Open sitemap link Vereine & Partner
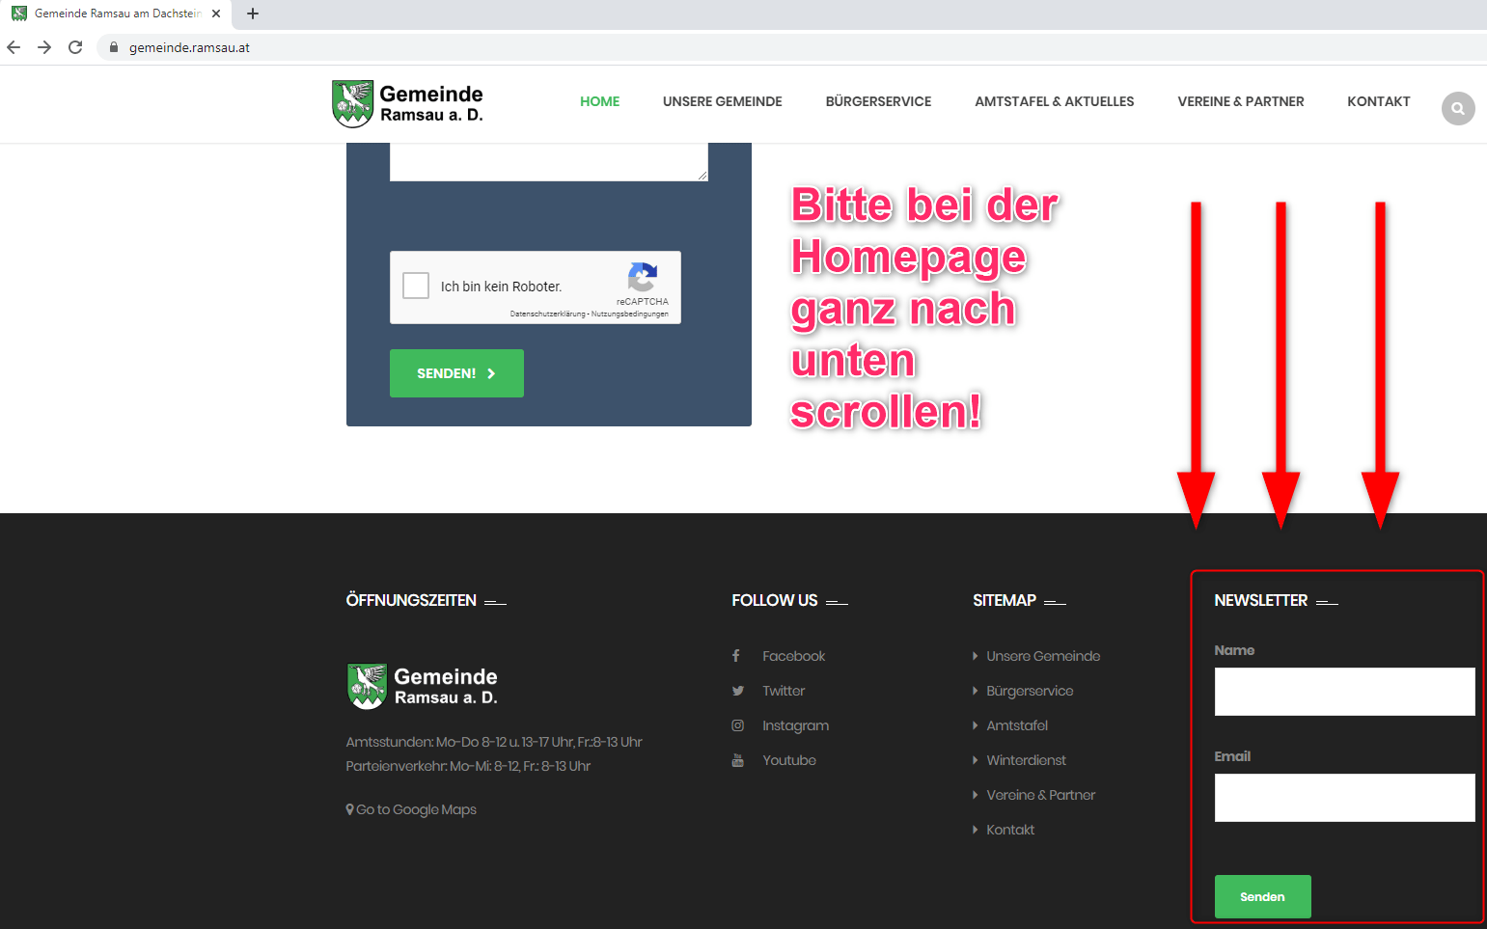Image resolution: width=1487 pixels, height=929 pixels. point(1040,795)
